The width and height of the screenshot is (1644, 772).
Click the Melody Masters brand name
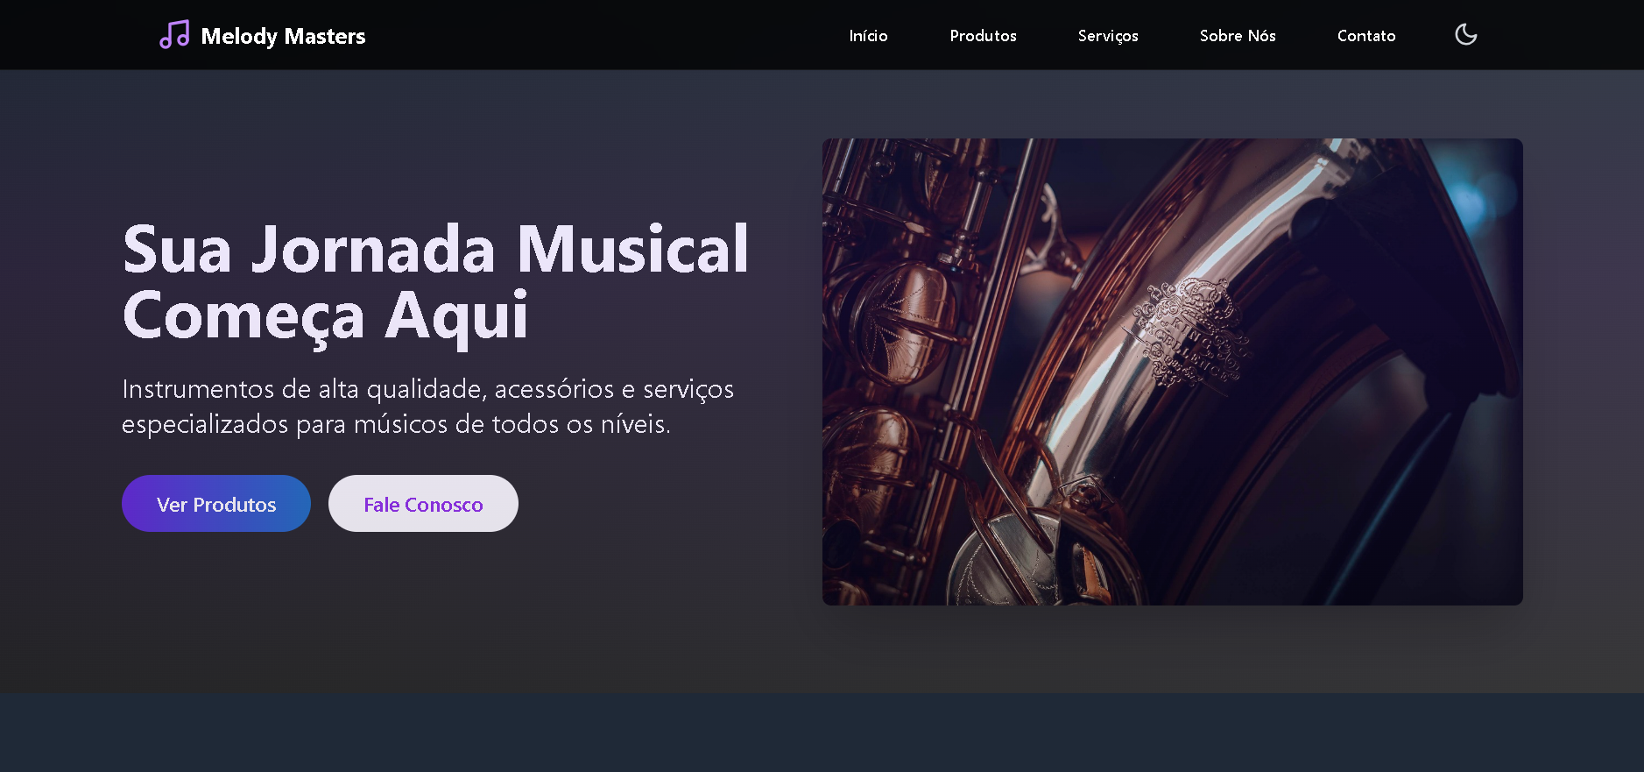tap(283, 36)
